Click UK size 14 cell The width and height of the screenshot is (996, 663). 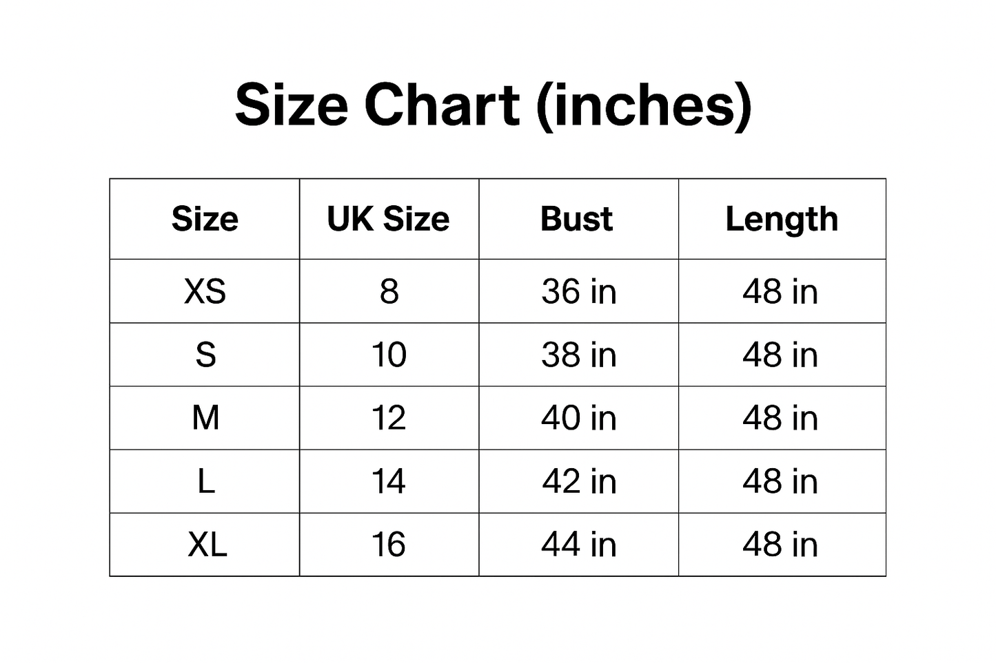click(x=389, y=481)
